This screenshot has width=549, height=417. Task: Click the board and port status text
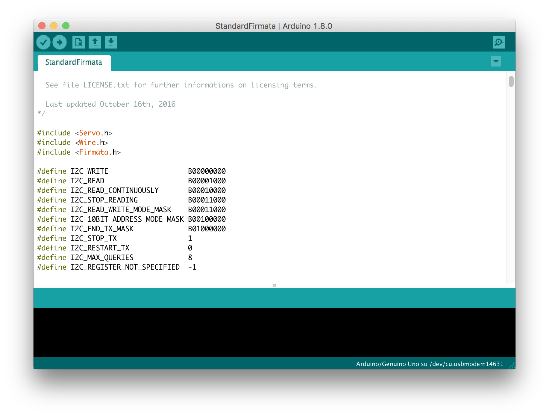point(430,364)
